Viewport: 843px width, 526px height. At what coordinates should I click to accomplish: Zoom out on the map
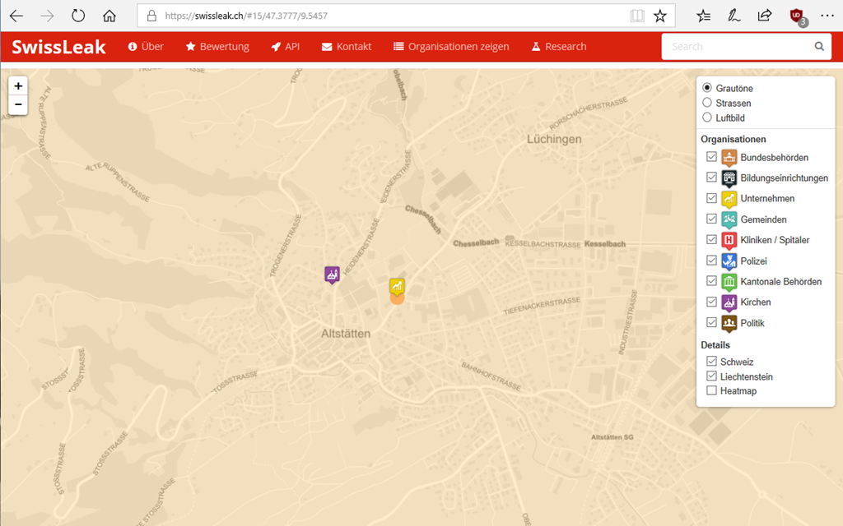point(18,104)
